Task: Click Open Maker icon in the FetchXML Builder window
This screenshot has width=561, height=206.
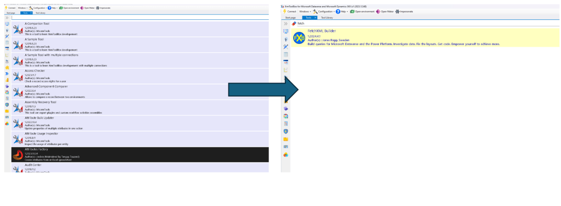Action: [378, 12]
